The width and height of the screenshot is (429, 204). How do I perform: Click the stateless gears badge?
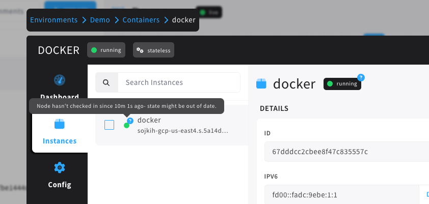(153, 50)
